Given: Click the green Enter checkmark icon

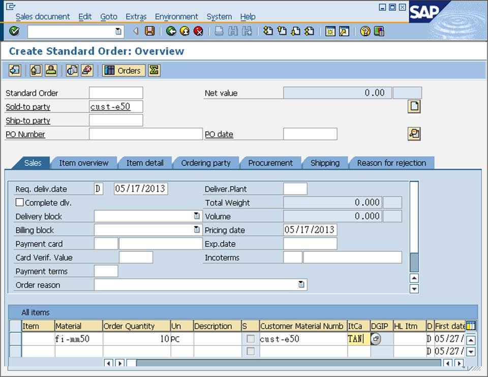Looking at the screenshot, I should click(14, 31).
